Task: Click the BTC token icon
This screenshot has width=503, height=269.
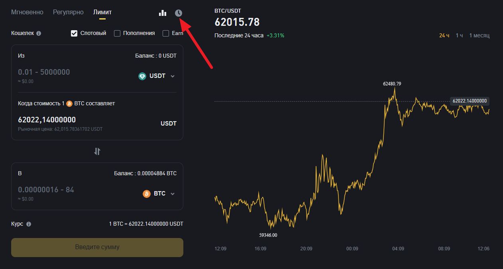Action: tap(146, 194)
